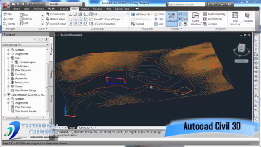This screenshot has width=261, height=147.
Task: Select Terraplanagem site in tree
Action: tap(27, 62)
